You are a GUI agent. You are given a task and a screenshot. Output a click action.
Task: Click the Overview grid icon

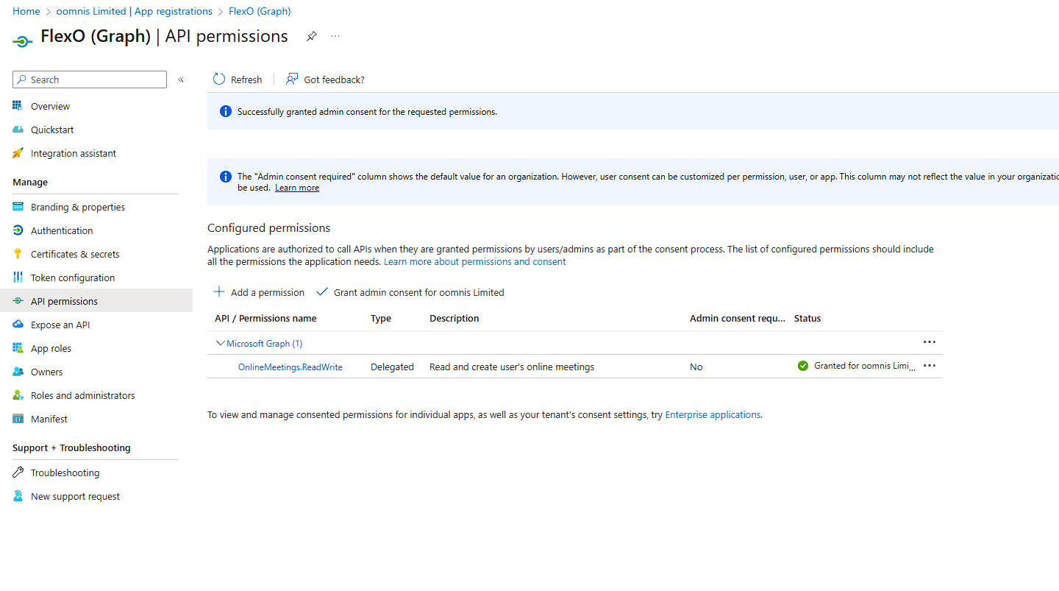[x=18, y=106]
